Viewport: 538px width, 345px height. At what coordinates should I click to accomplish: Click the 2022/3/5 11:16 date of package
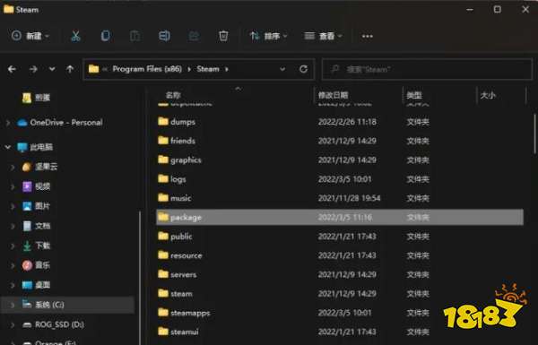pos(345,217)
